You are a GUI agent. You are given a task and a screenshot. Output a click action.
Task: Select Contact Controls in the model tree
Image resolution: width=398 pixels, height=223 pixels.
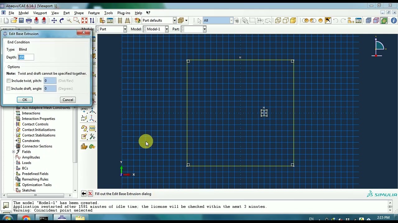coord(35,124)
